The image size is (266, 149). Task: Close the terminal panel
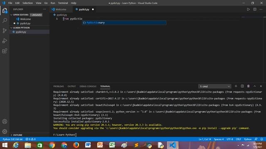pyautogui.click(x=261, y=86)
